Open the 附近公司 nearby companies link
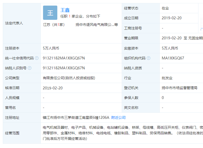This screenshot has width=203, height=148. click(118, 118)
